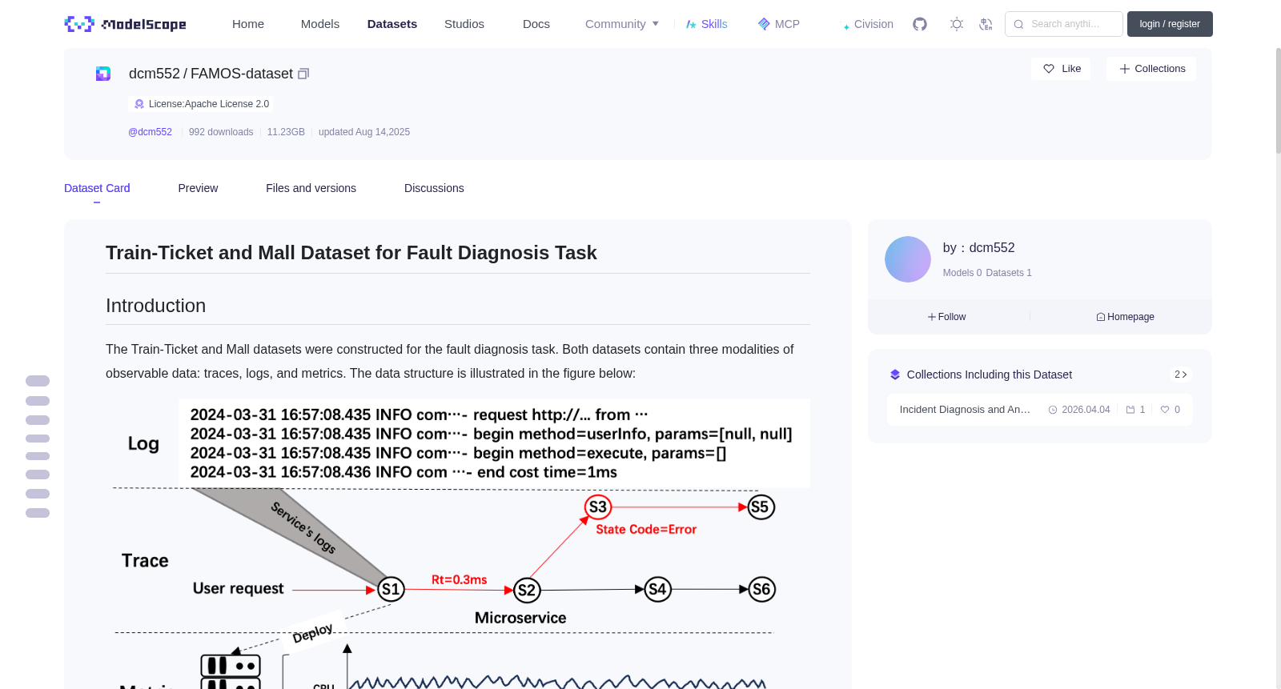The height and width of the screenshot is (689, 1281).
Task: Open the Studios nav item
Action: [x=464, y=24]
